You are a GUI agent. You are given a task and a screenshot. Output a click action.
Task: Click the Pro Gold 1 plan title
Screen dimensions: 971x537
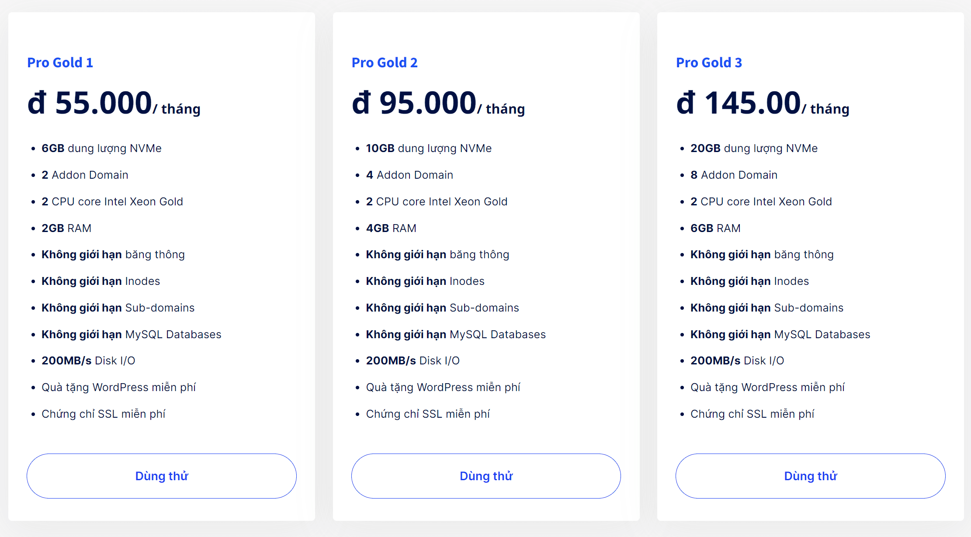(60, 62)
